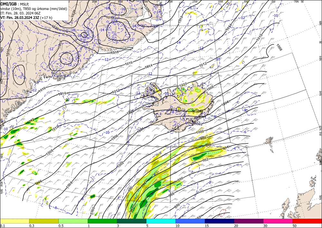Click the "0.5" legend value label

[61, 226]
